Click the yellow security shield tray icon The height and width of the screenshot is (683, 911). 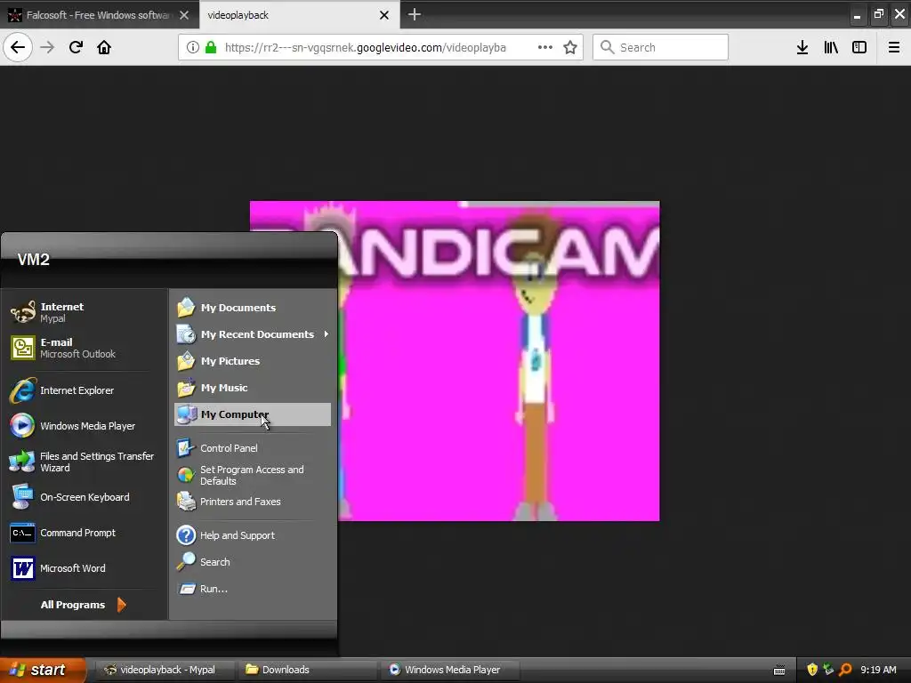point(812,670)
